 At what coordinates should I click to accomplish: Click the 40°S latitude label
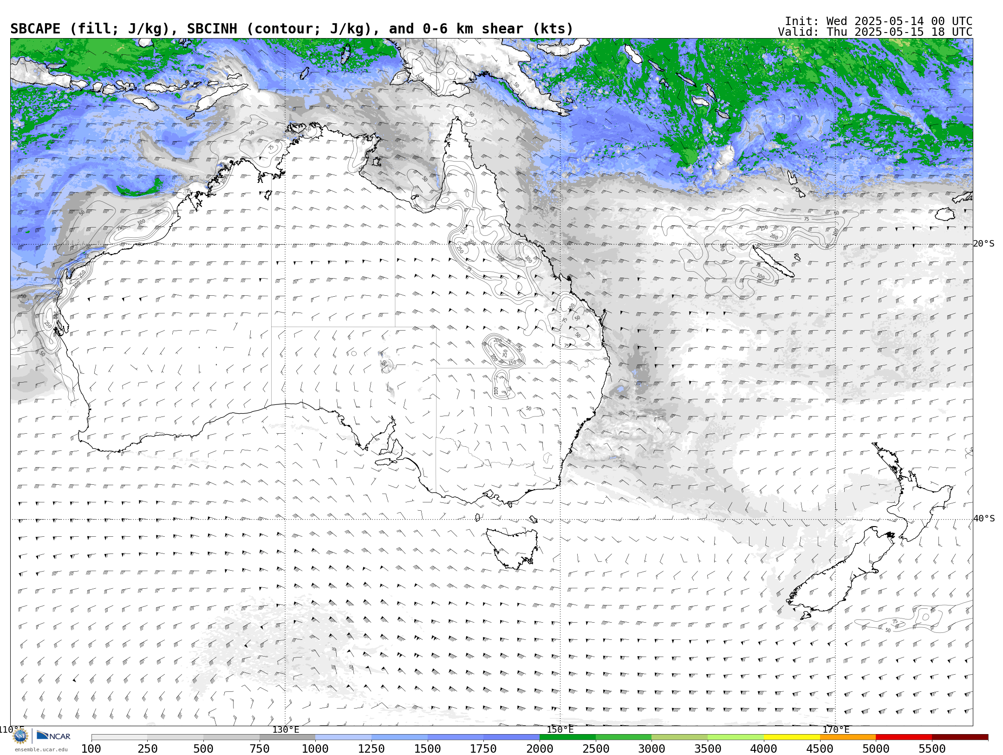point(984,519)
